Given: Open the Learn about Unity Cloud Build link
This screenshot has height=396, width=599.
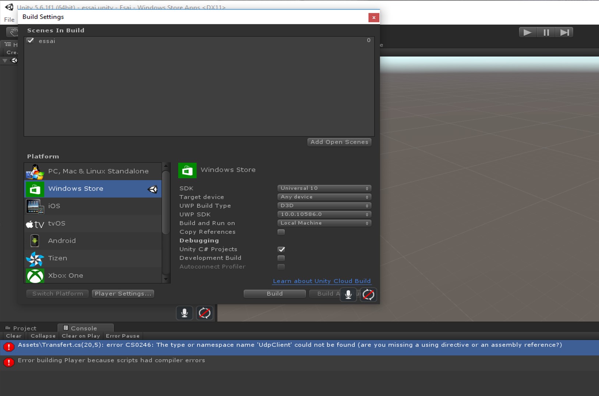Looking at the screenshot, I should 322,281.
